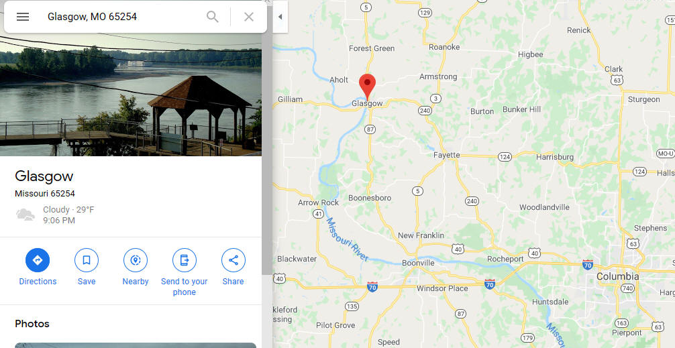
Task: Click the Share icon
Action: pos(233,260)
